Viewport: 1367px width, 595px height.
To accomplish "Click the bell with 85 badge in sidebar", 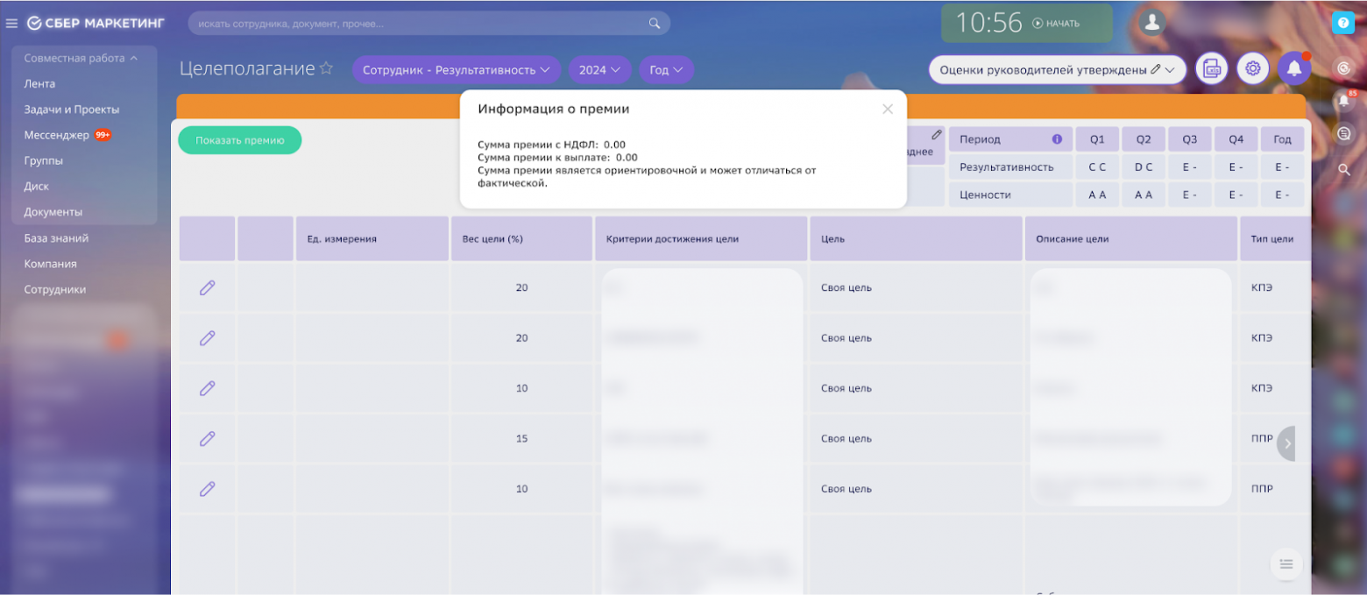I will pyautogui.click(x=1345, y=99).
